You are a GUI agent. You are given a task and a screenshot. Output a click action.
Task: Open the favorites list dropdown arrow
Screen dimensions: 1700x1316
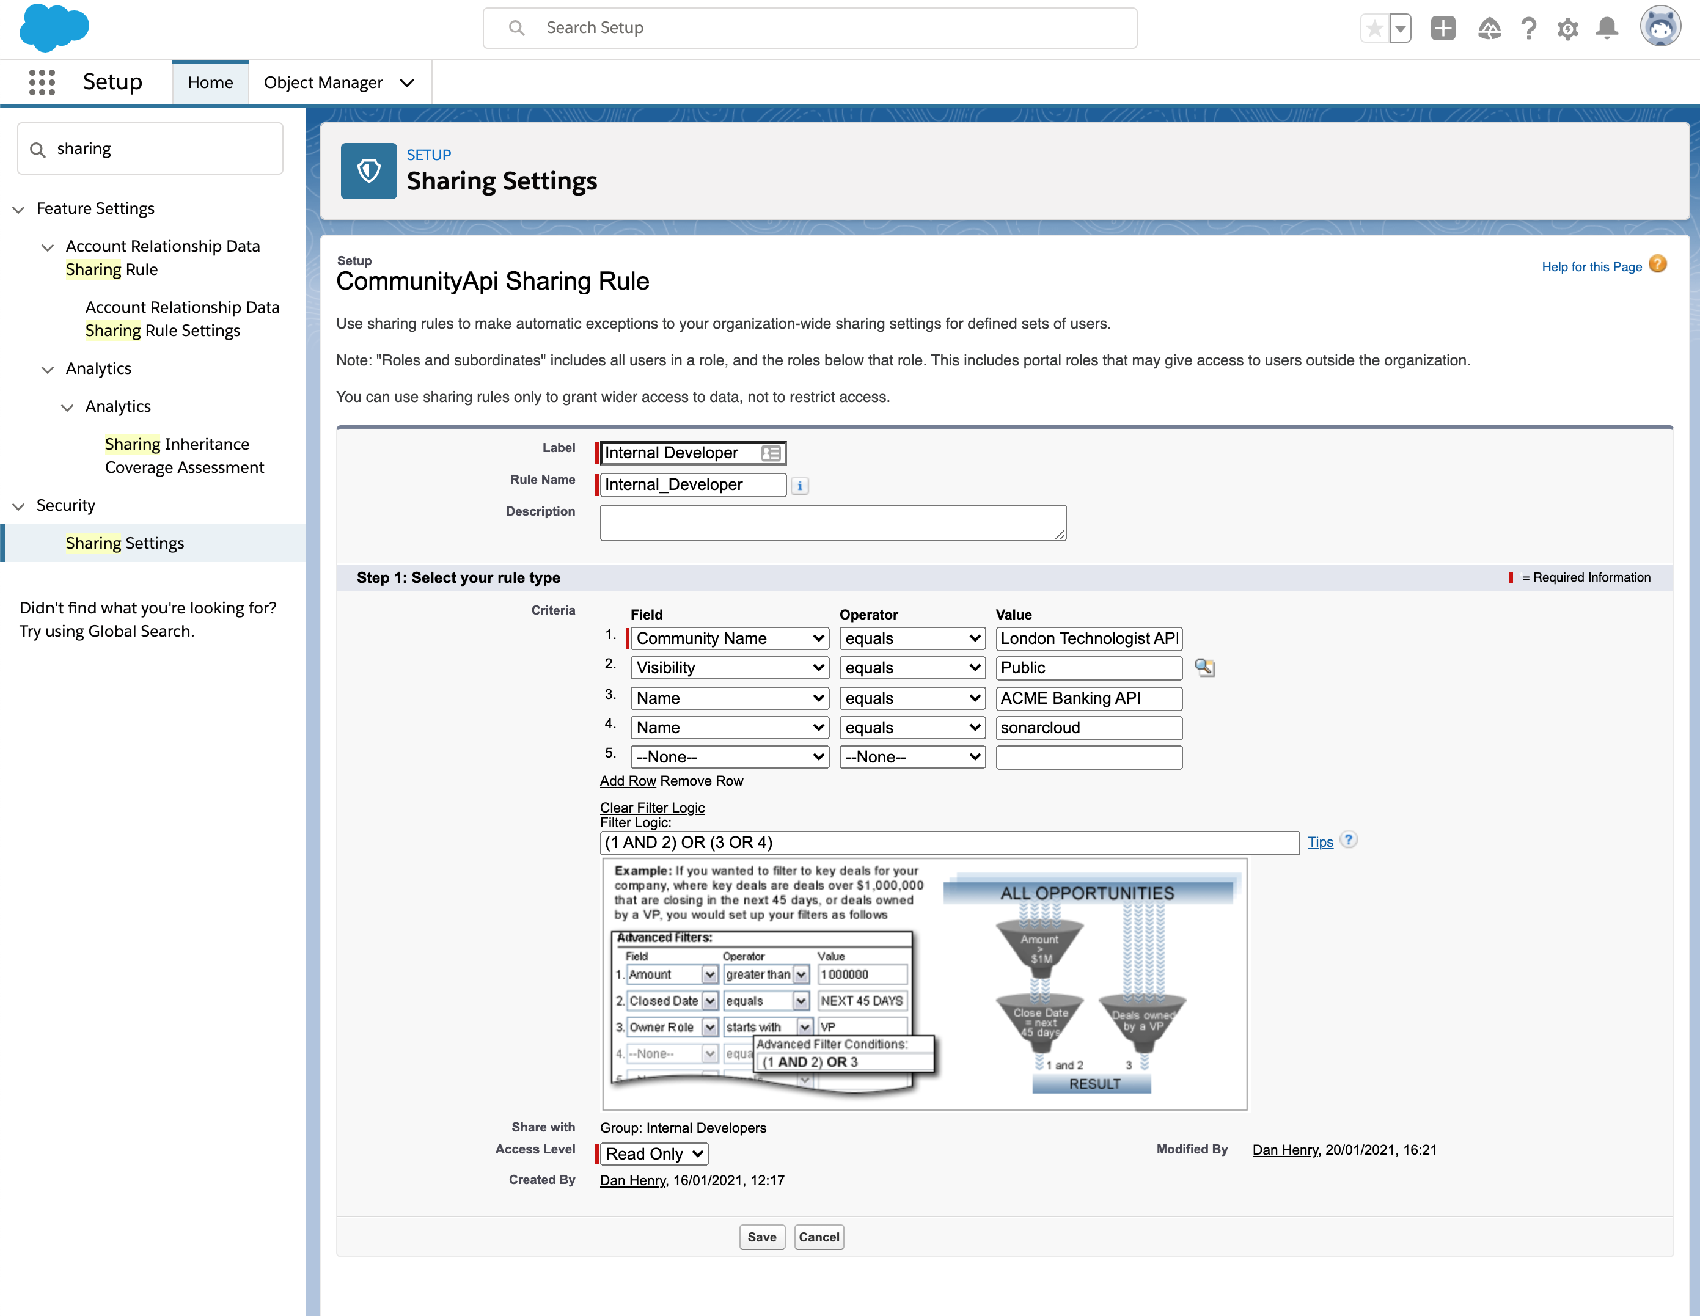[1401, 29]
